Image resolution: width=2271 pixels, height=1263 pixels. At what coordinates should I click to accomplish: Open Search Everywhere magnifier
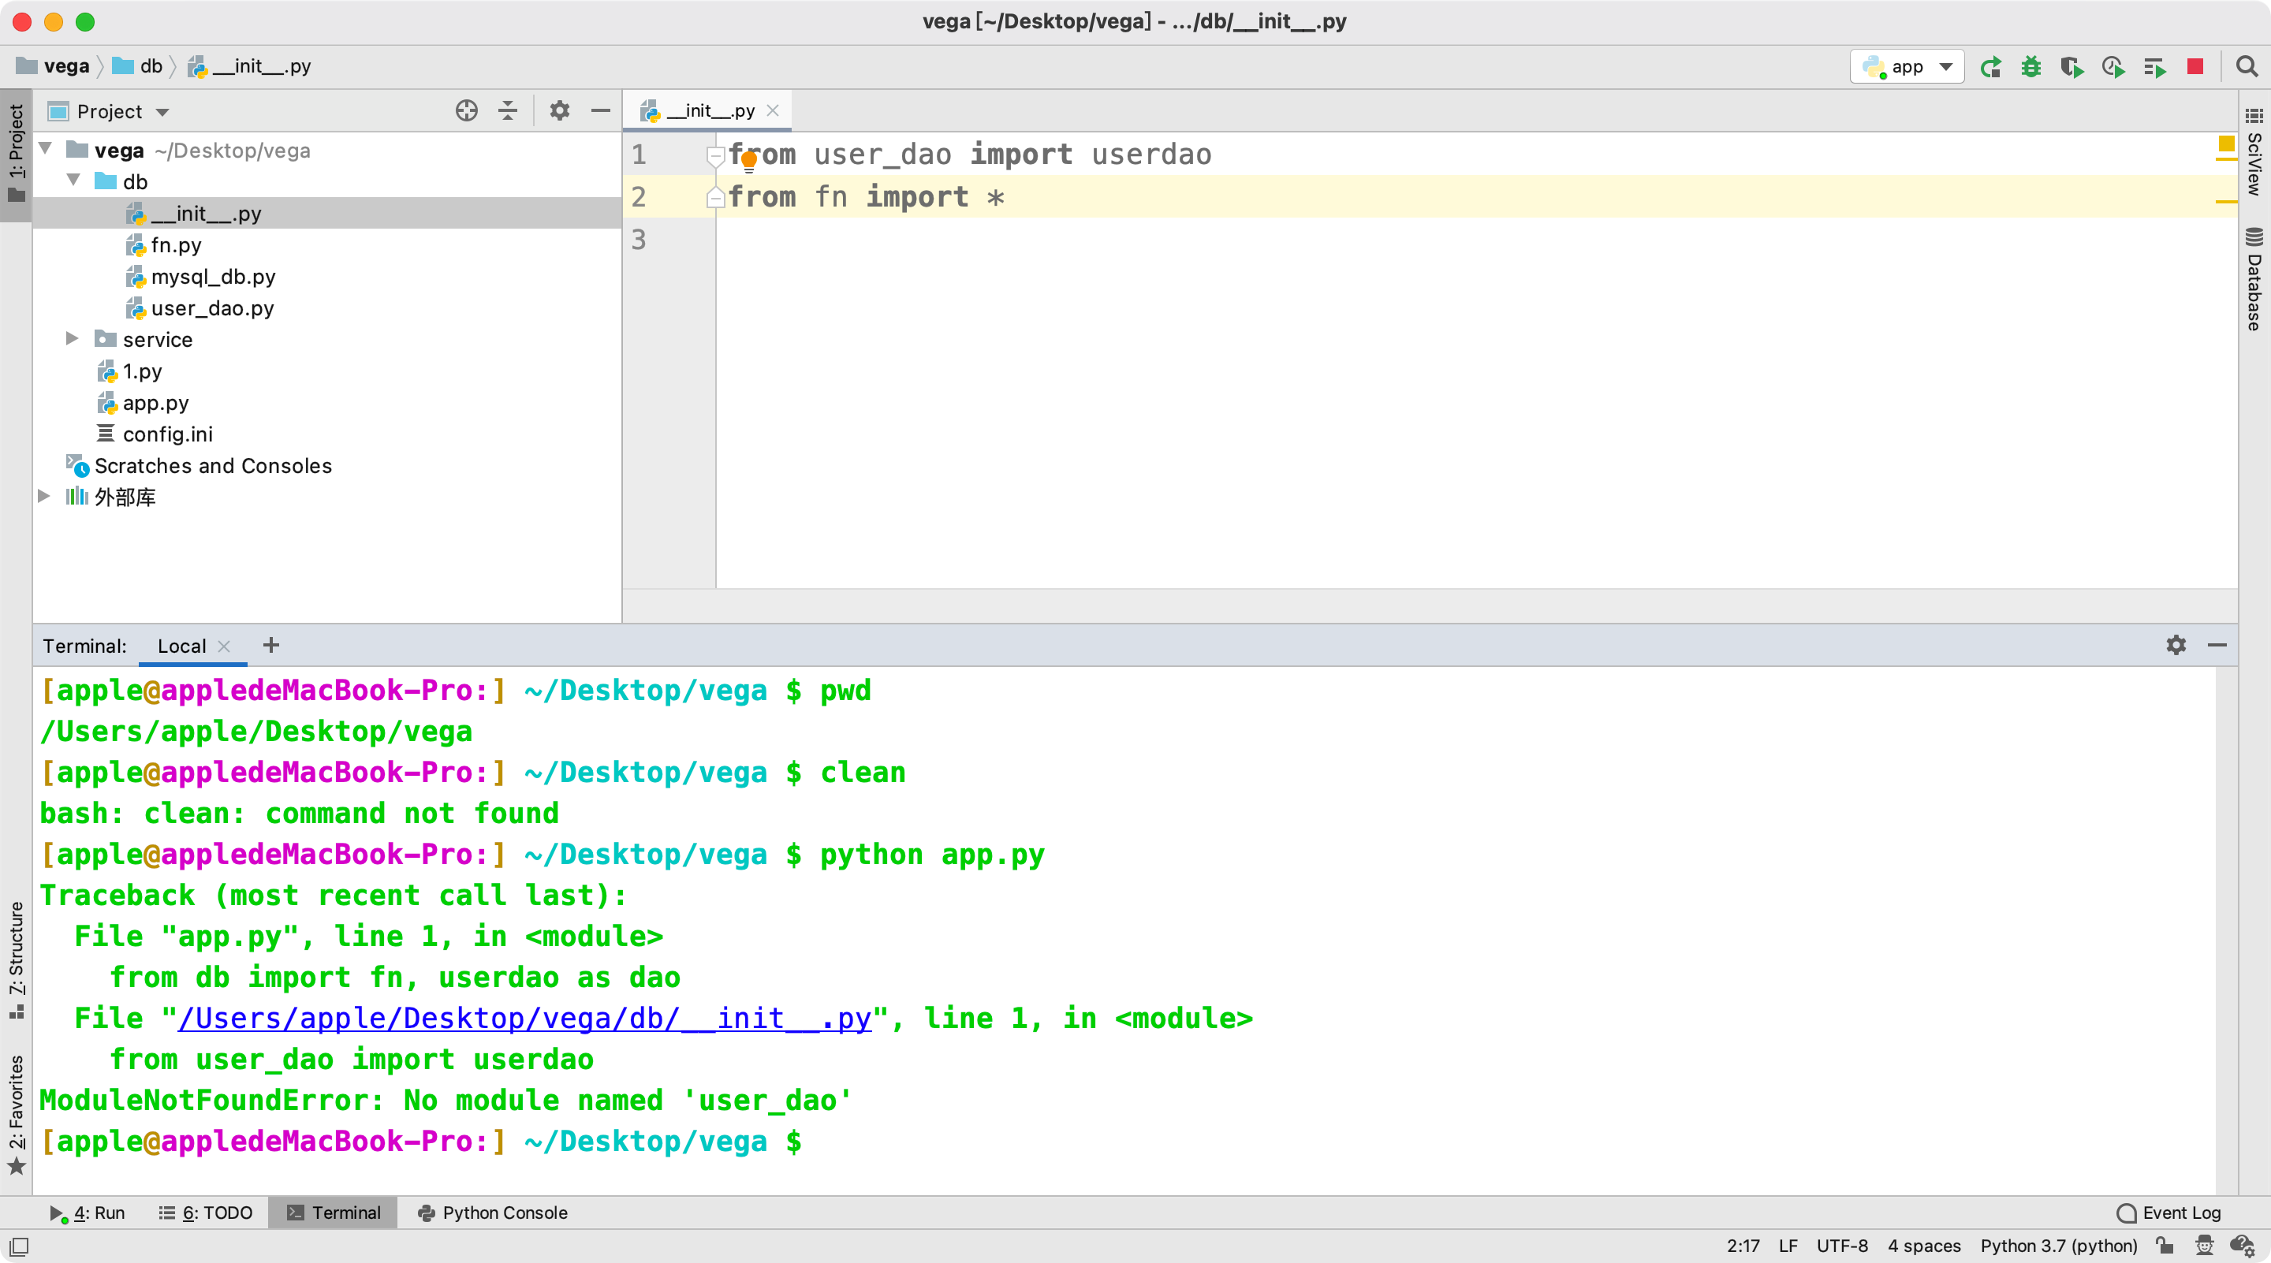tap(2247, 67)
